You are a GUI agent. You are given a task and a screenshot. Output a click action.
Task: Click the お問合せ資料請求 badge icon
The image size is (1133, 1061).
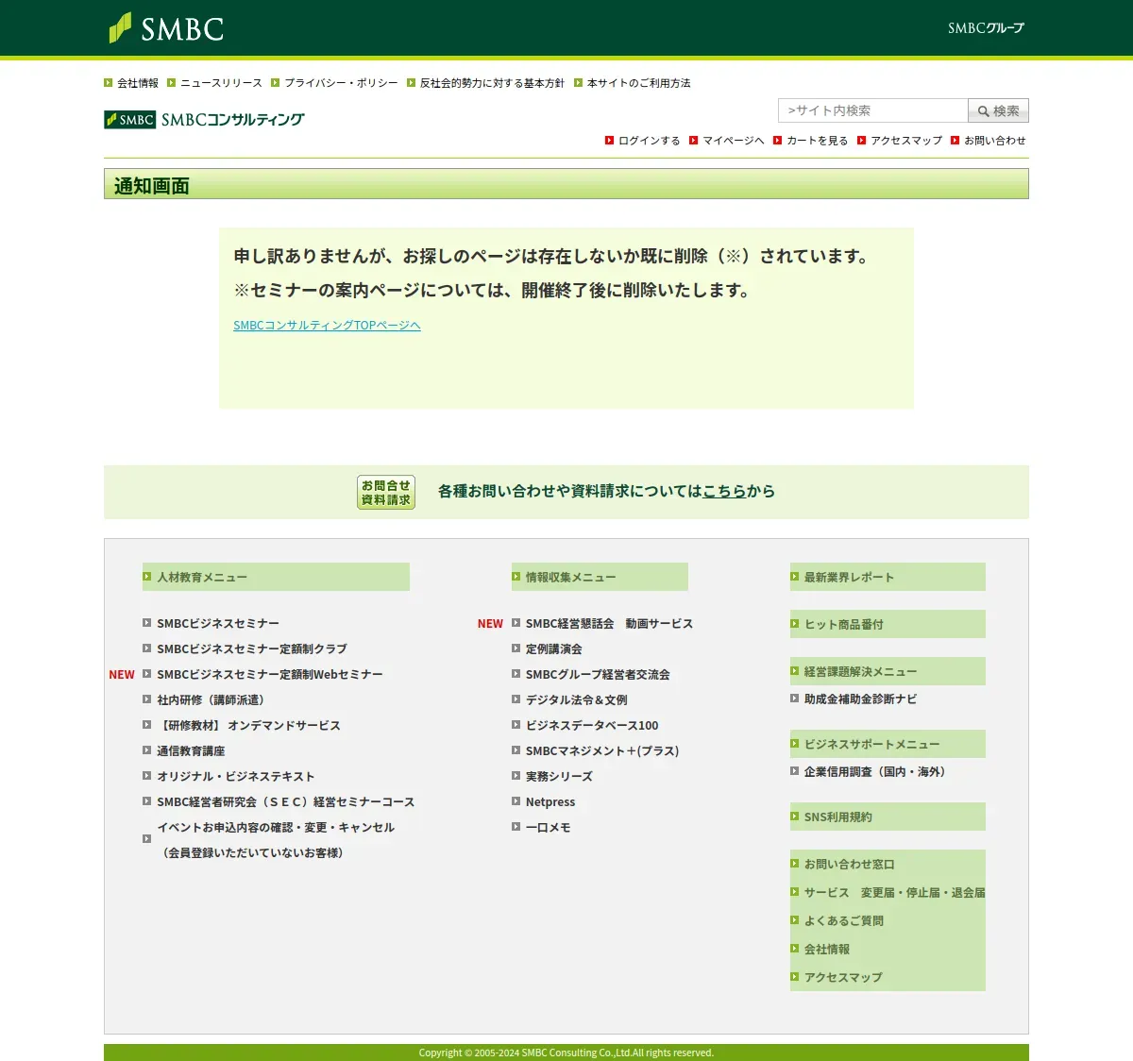(386, 493)
